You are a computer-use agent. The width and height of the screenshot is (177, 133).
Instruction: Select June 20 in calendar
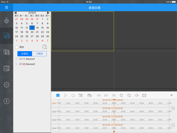point(32,32)
